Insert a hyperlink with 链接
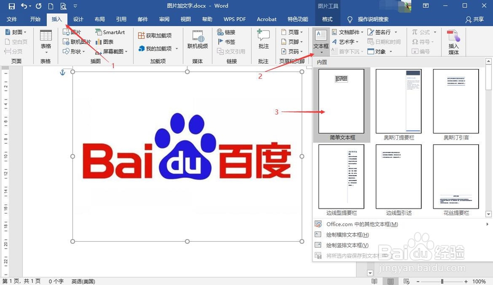The height and width of the screenshot is (285, 493). coord(226,32)
